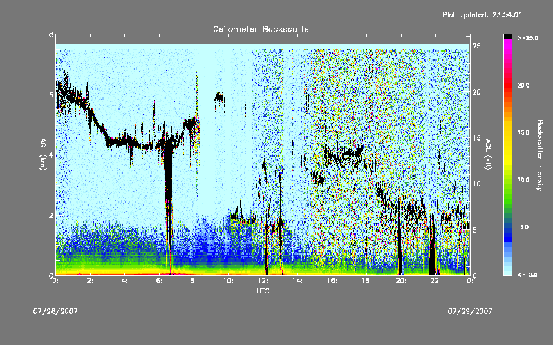553x345 pixels.
Task: Click the "14:" hour tick on the UTC axis
Action: (x=297, y=281)
